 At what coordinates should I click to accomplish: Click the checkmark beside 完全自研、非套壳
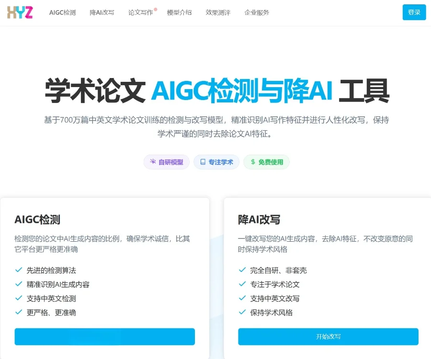tap(242, 270)
